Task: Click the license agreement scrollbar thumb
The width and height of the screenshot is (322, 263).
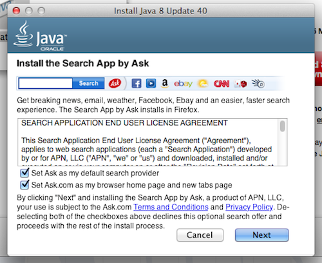Action: (x=283, y=126)
